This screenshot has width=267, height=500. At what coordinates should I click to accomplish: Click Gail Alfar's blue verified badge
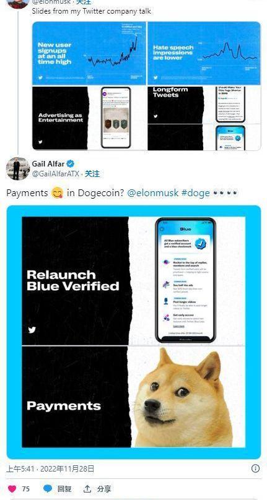[71, 164]
